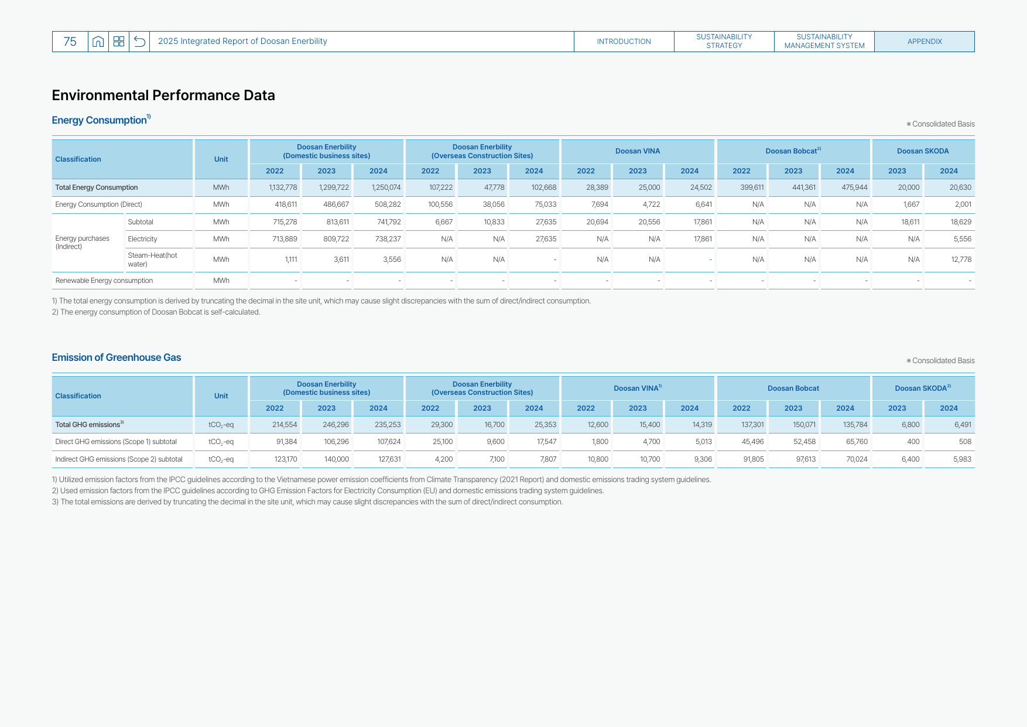Select 'Total GHG emissions' row label
Viewport: 1027px width, 727px height.
coord(90,425)
